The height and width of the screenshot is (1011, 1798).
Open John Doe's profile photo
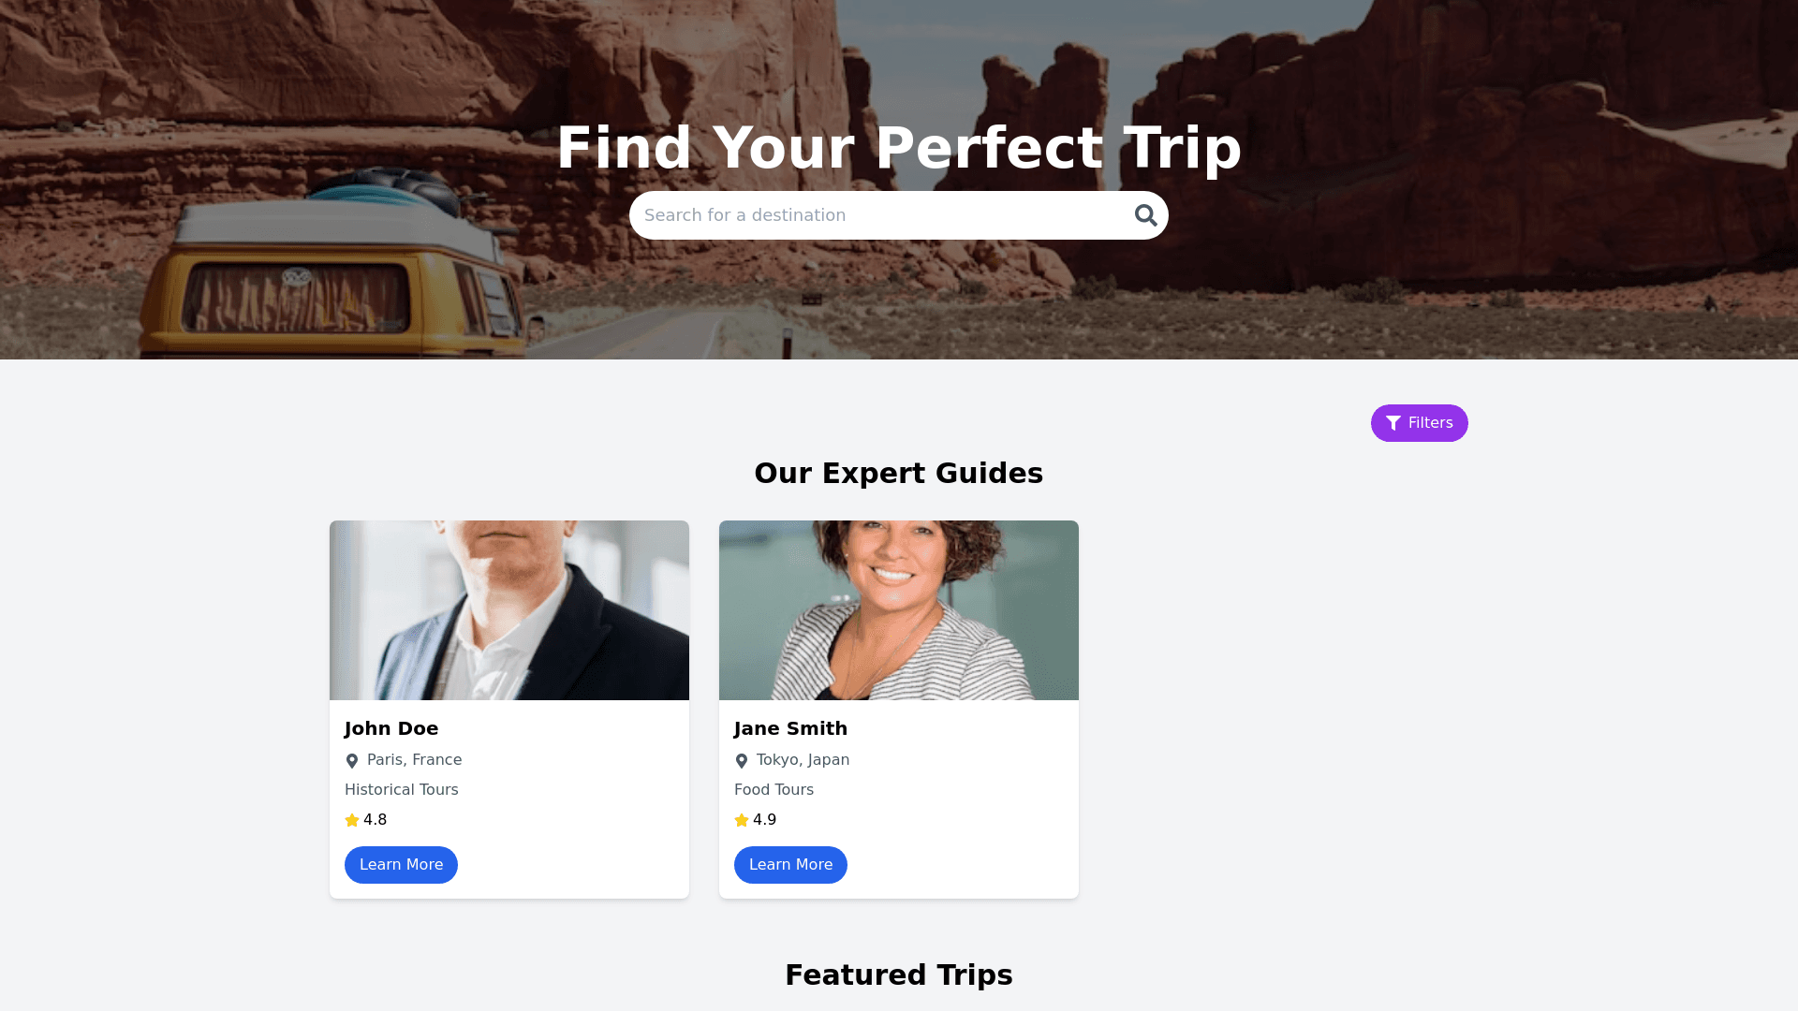(509, 610)
